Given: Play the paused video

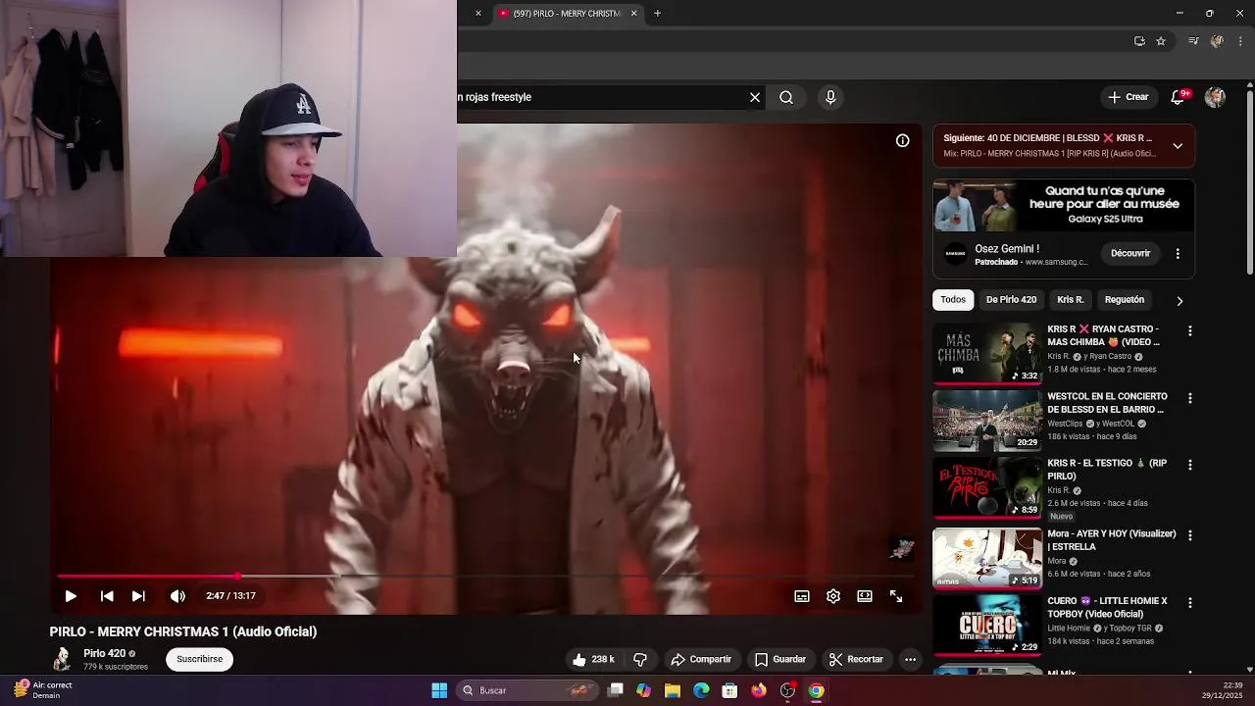Looking at the screenshot, I should click(x=71, y=596).
